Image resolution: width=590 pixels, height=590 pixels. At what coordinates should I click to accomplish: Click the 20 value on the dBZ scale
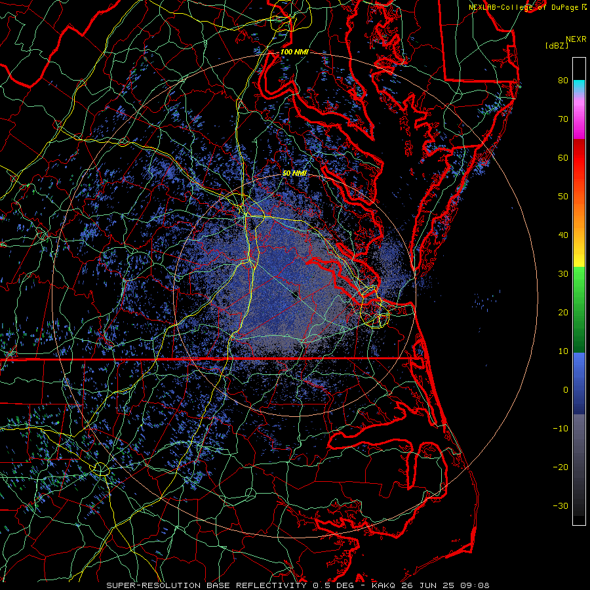tap(563, 312)
